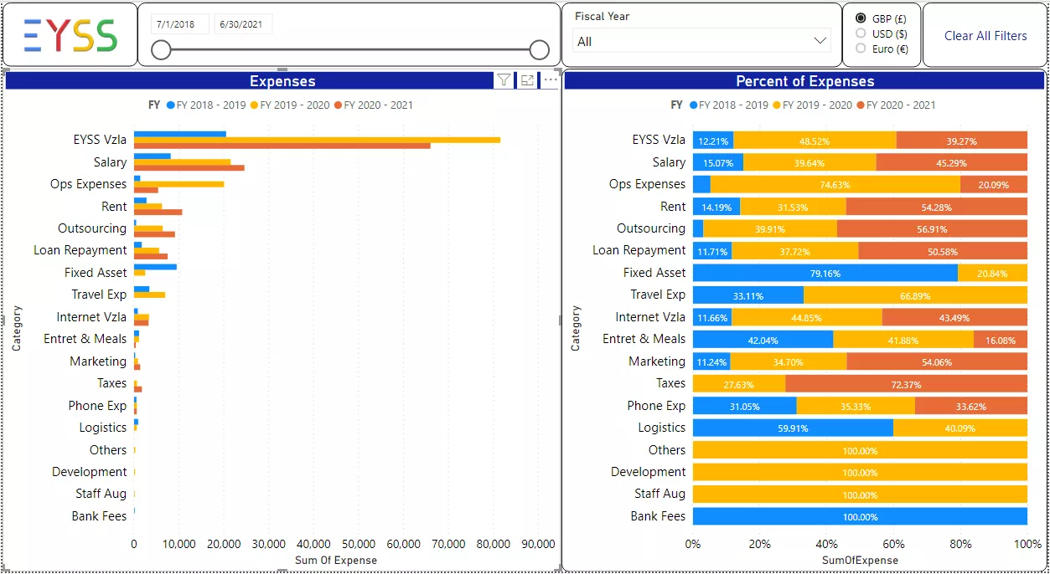1050x574 pixels.
Task: Click FY 2019 - 2020 legend marker in Expenses
Action: click(254, 105)
